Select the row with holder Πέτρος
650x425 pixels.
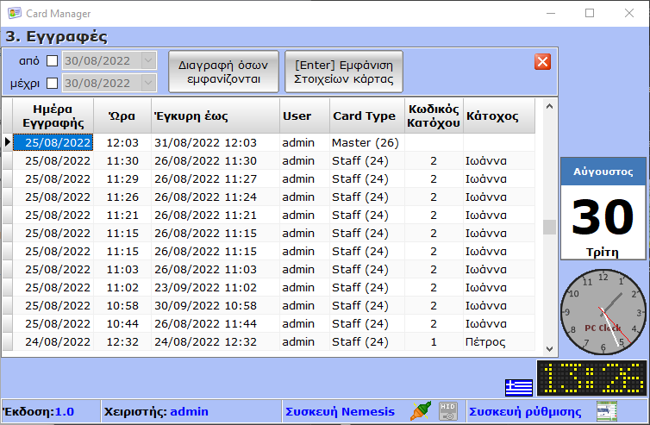pyautogui.click(x=259, y=342)
